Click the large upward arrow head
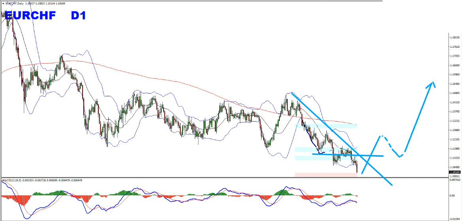The height and width of the screenshot is (221, 462). [433, 84]
